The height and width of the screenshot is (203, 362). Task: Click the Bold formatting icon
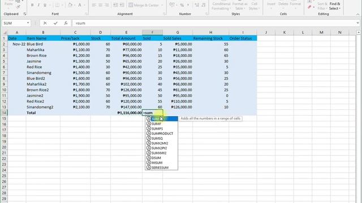32,5
